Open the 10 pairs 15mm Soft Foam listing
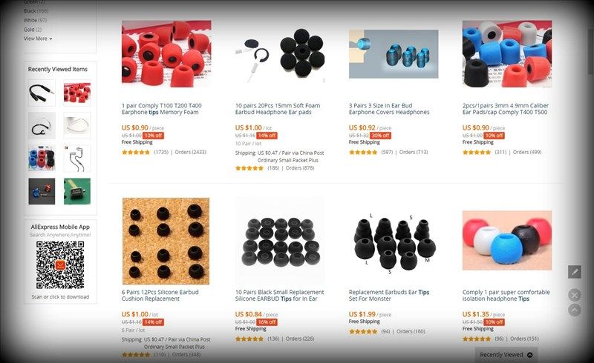 [x=278, y=109]
